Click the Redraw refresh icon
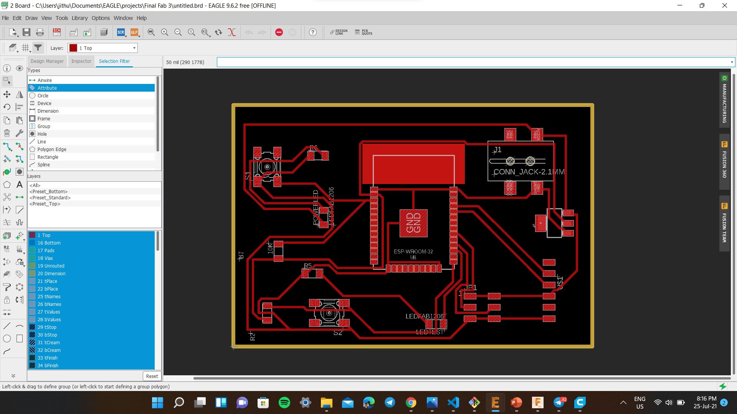This screenshot has height=414, width=737. click(x=218, y=33)
